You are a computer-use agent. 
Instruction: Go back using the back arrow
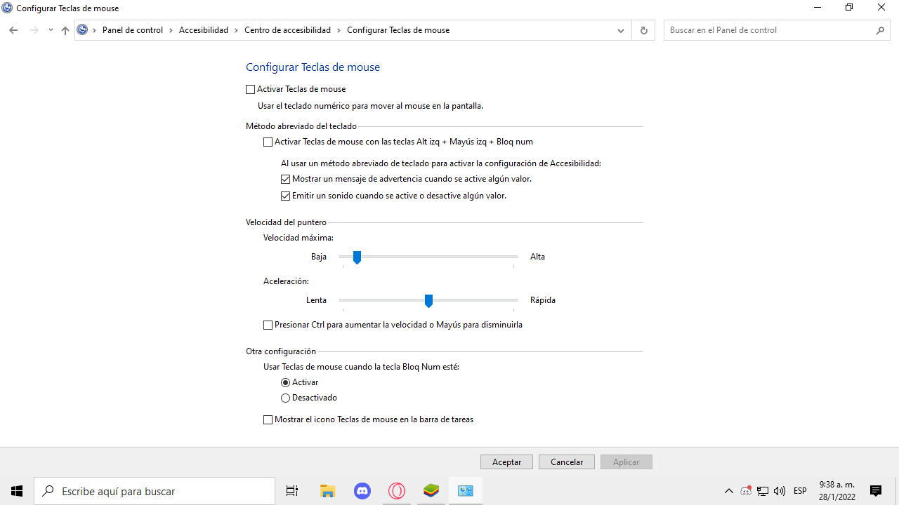pos(13,30)
